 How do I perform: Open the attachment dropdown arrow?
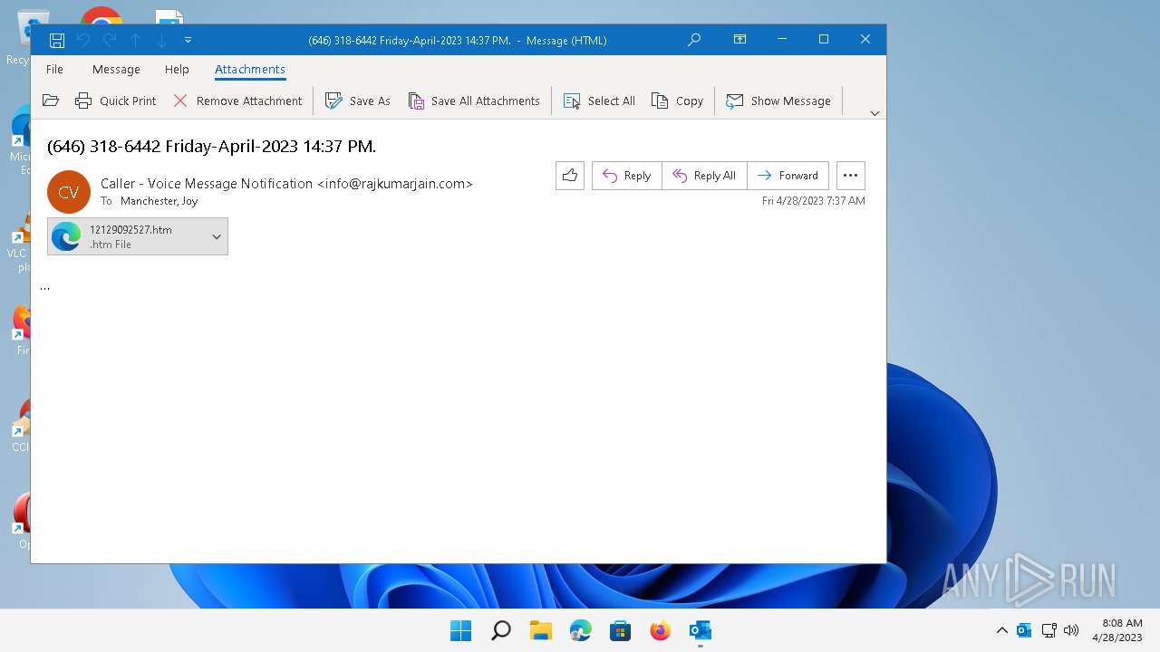(217, 236)
